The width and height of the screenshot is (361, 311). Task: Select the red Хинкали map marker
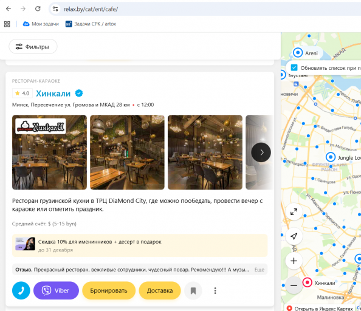[307, 282]
